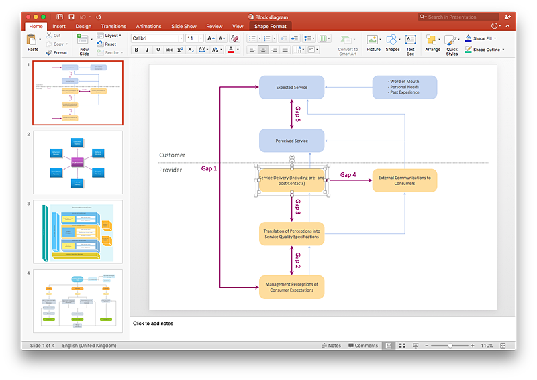Image resolution: width=537 pixels, height=380 pixels.
Task: Increase font size with large A
Action: [211, 38]
